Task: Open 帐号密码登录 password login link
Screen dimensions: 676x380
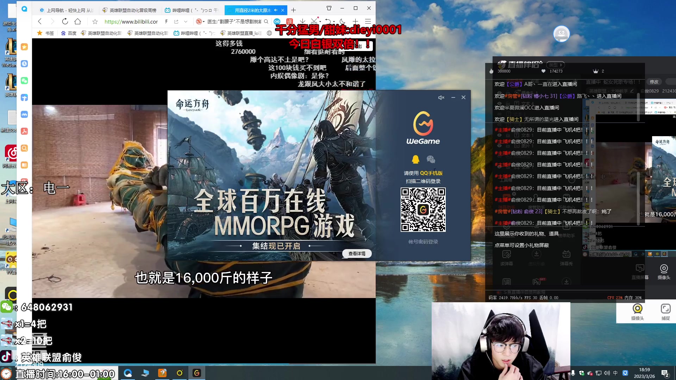Action: [x=423, y=242]
